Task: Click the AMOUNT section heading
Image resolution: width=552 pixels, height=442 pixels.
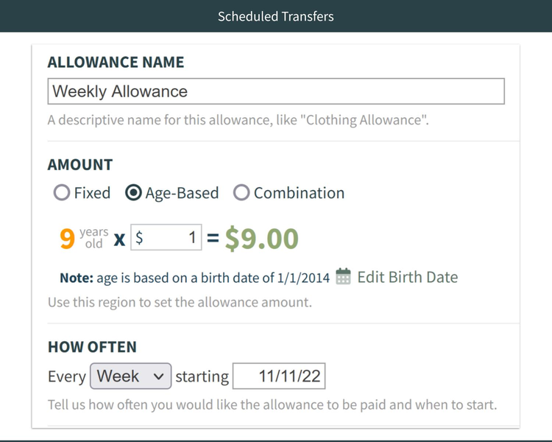Action: (80, 164)
